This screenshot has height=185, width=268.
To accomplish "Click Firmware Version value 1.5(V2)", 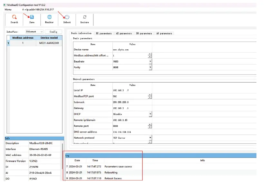I will tap(33, 161).
